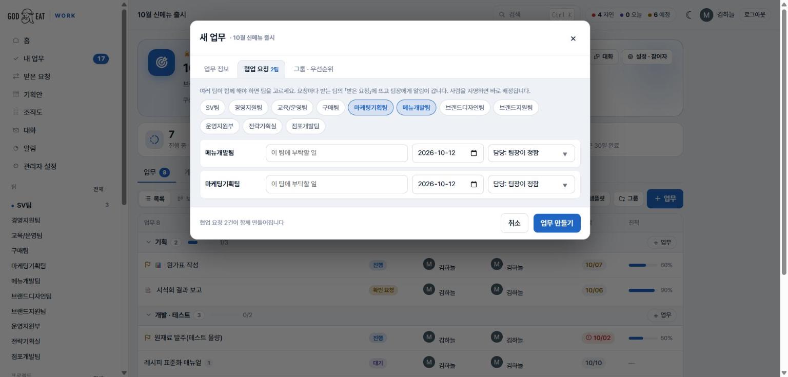This screenshot has height=377, width=788.
Task: Open 대화 in the sidebar
Action: [x=61, y=130]
